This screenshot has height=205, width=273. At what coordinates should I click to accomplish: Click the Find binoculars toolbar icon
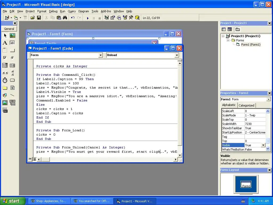click(x=65, y=18)
